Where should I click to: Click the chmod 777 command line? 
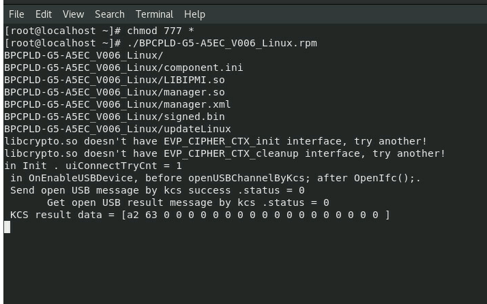coord(99,31)
